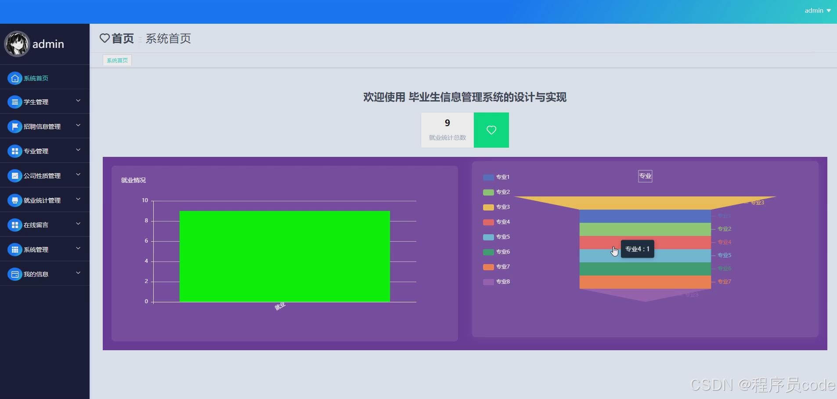Open 专业管理 via its grid icon
The width and height of the screenshot is (837, 399).
pos(15,151)
